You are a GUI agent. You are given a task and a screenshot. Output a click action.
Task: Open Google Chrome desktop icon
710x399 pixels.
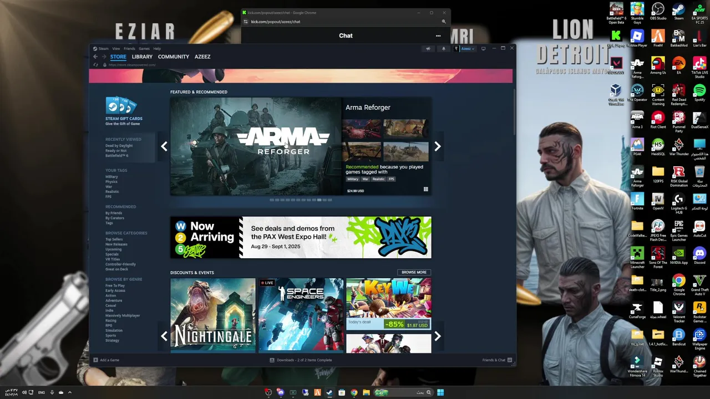pos(679,284)
